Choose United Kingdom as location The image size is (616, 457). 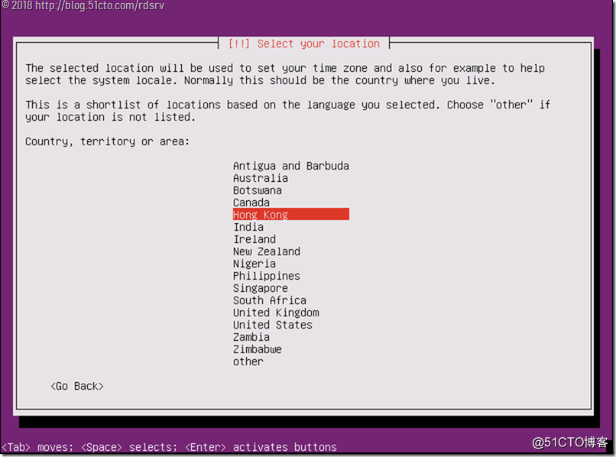[x=276, y=313]
